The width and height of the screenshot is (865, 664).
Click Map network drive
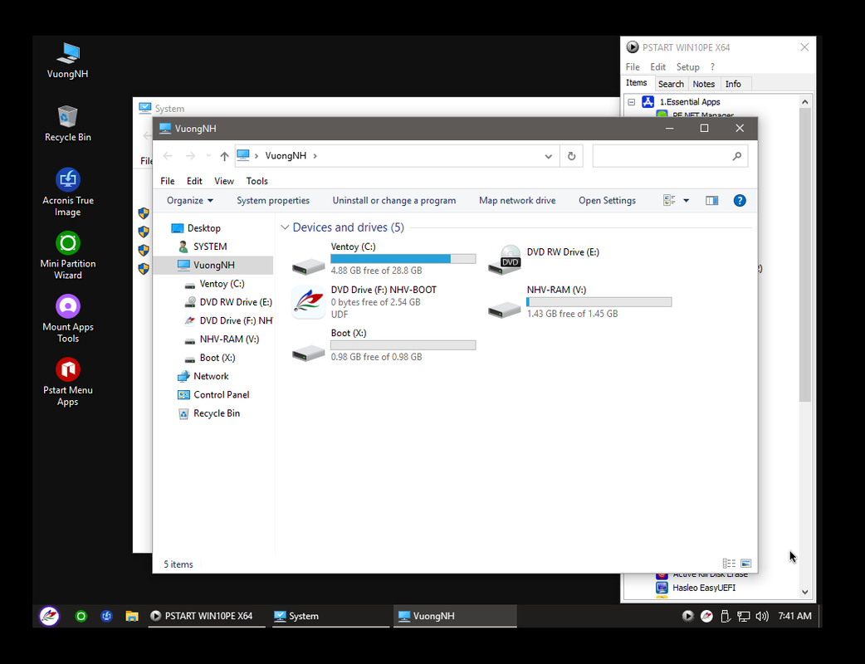[x=517, y=201]
